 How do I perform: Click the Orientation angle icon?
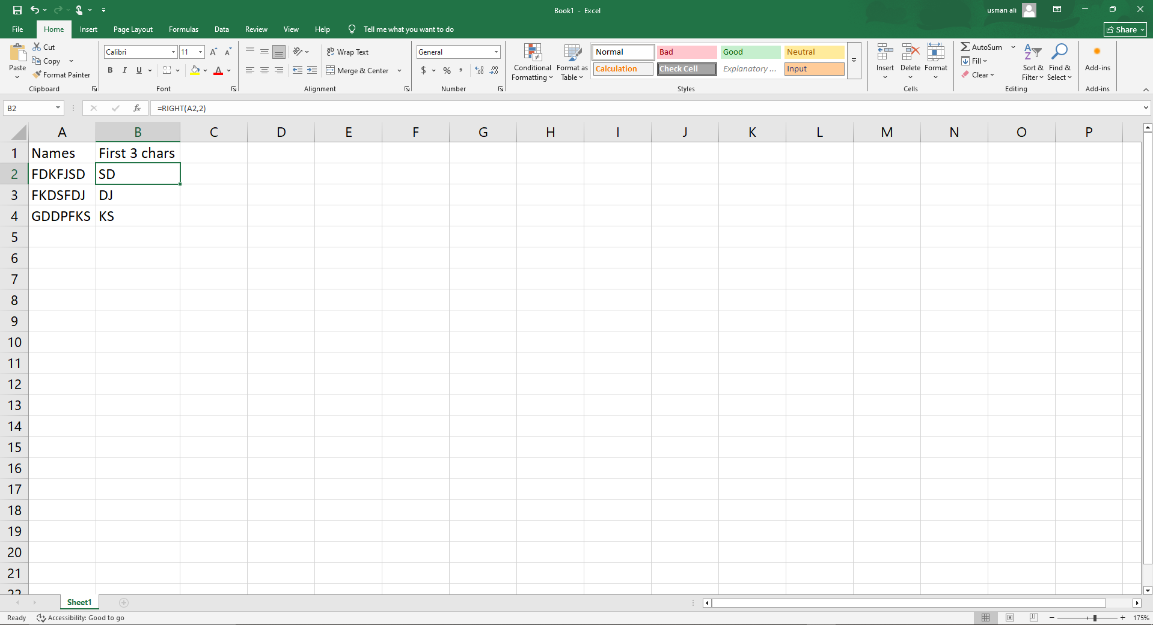(x=298, y=52)
